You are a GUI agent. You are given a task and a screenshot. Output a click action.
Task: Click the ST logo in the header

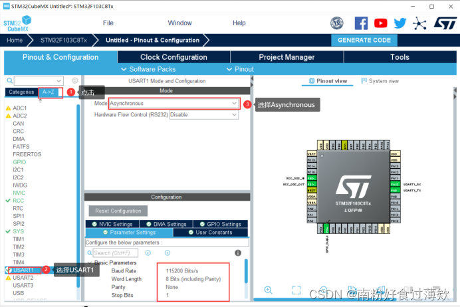445,23
